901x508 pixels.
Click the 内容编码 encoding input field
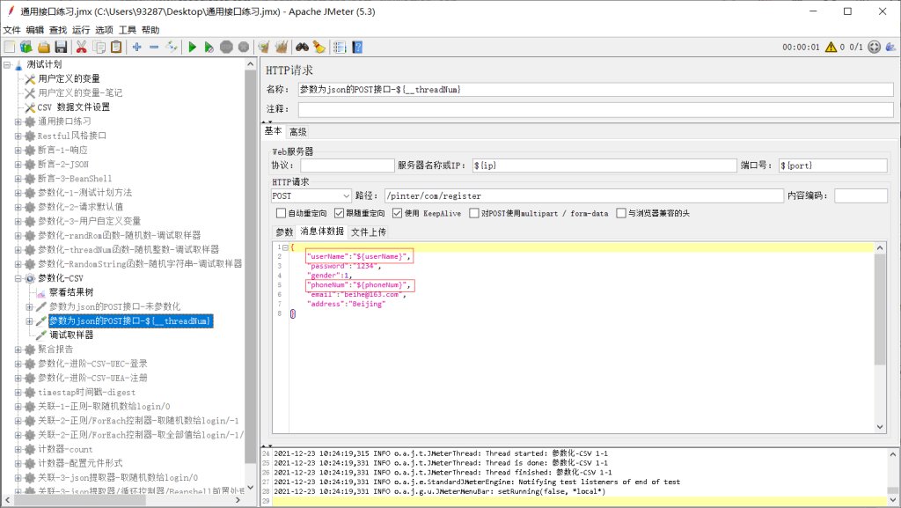[861, 196]
